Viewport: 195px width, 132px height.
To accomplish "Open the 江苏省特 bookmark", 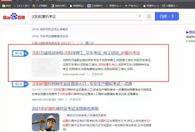I will click(95, 6).
